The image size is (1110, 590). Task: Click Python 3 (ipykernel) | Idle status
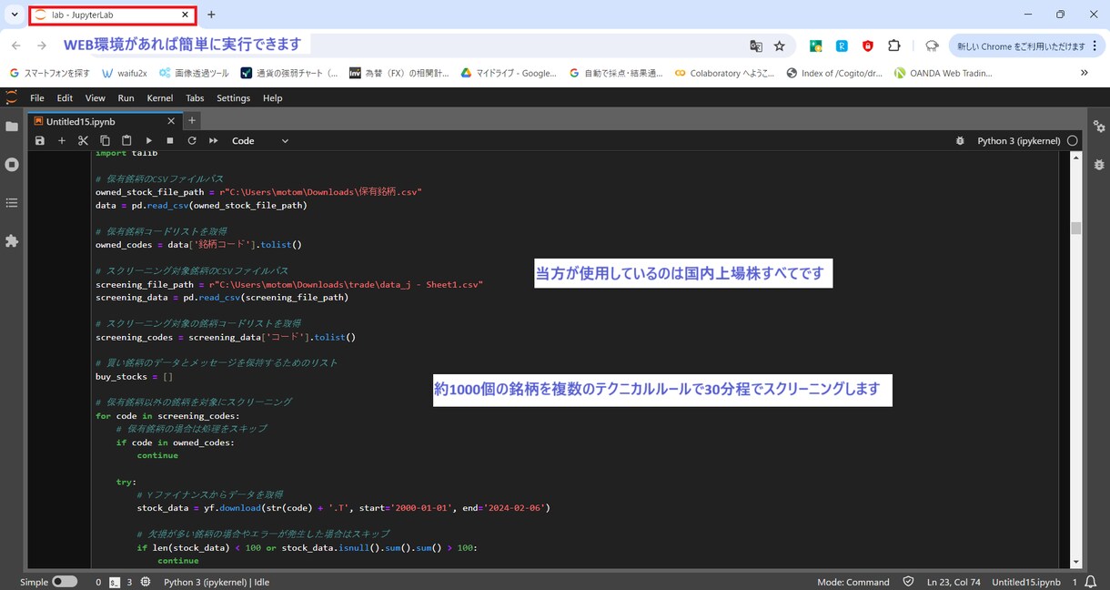[217, 582]
